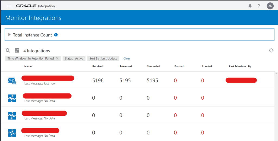Click the notifications bell icon
The image size is (278, 141).
[x=250, y=6]
